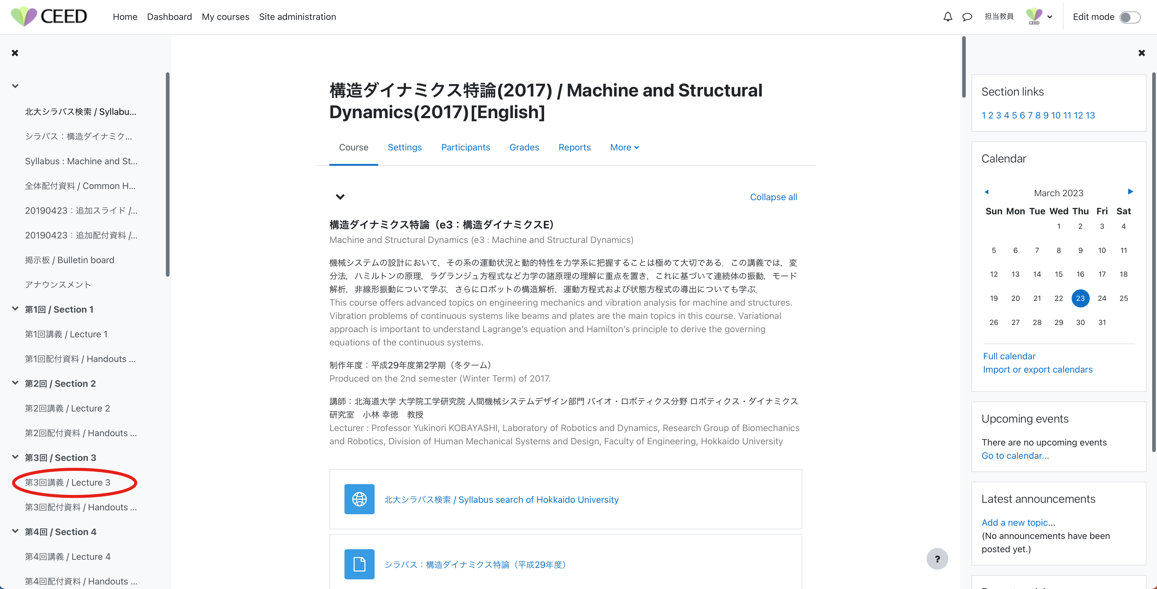Click the Collapse all link
Image resolution: width=1157 pixels, height=589 pixels.
point(773,197)
